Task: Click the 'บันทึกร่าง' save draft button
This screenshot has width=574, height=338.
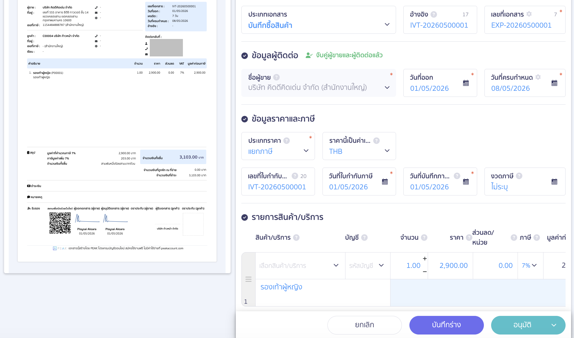Action: pyautogui.click(x=446, y=325)
